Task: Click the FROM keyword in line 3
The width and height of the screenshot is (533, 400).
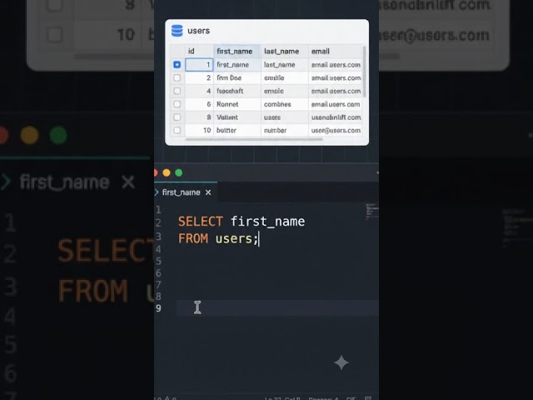Action: tap(193, 238)
